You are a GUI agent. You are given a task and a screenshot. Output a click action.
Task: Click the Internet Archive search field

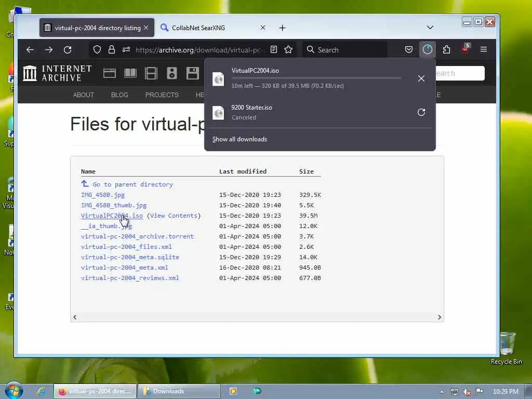460,73
